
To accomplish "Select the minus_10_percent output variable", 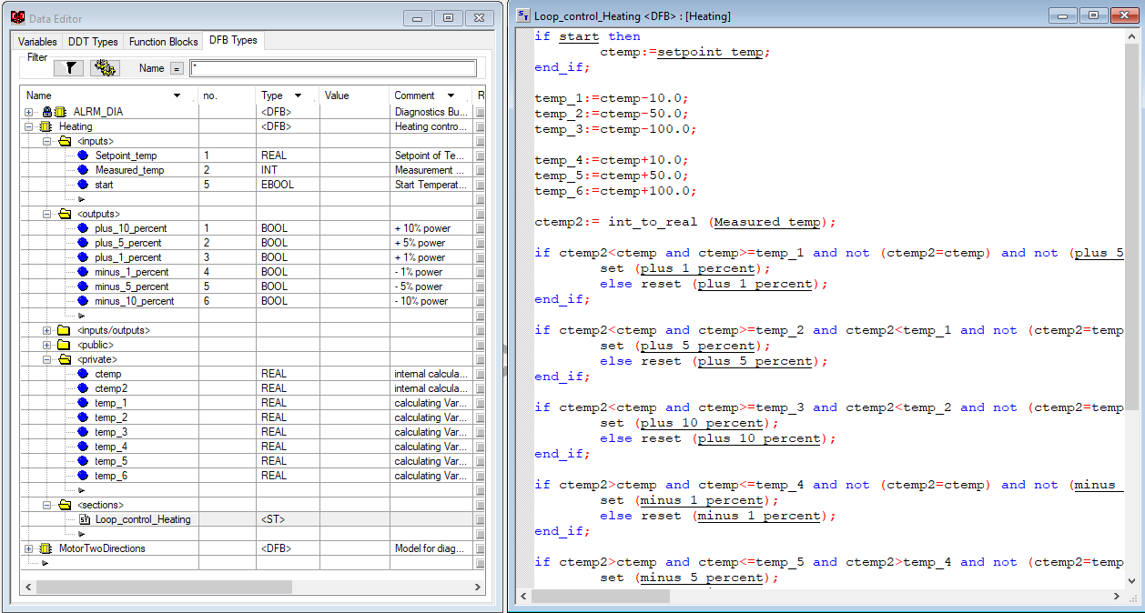I will point(134,301).
